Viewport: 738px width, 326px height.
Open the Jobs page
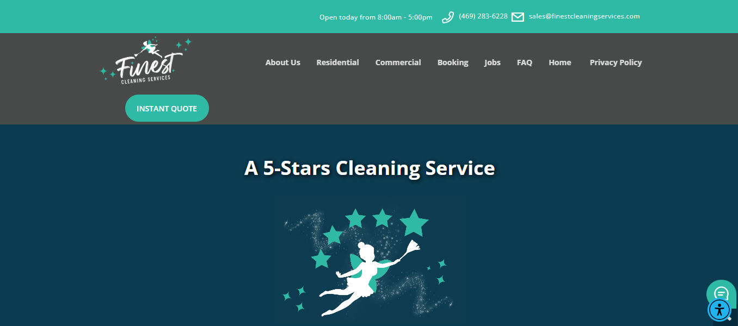493,62
